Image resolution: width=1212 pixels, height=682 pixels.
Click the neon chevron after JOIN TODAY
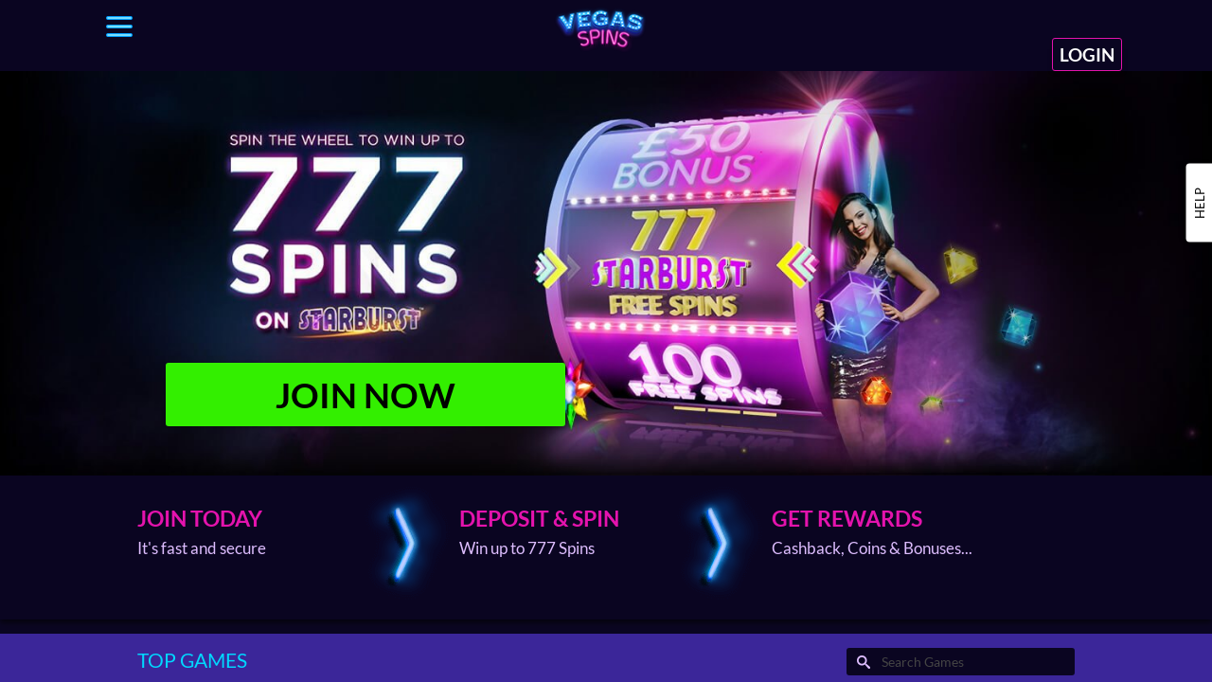(404, 543)
